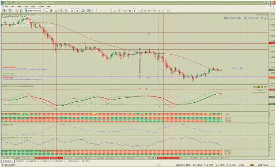Expand the Profiles dropdown arrow
276x167 pixels.
click(x=12, y=11)
